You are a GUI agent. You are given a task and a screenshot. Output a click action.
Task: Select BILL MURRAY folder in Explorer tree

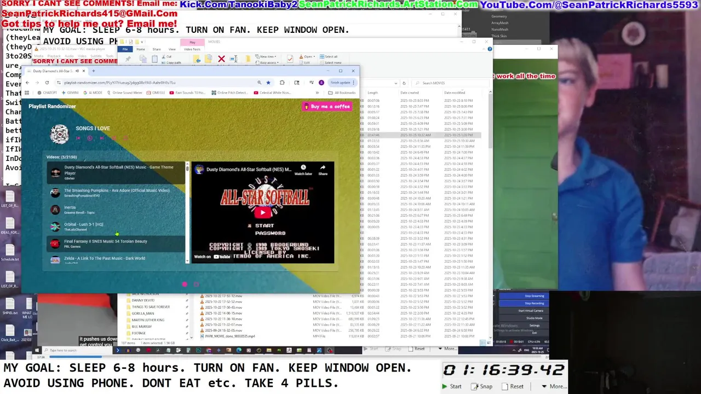142,327
